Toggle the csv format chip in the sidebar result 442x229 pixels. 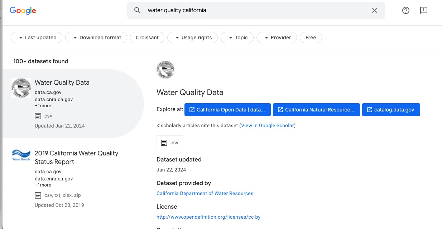pos(43,116)
